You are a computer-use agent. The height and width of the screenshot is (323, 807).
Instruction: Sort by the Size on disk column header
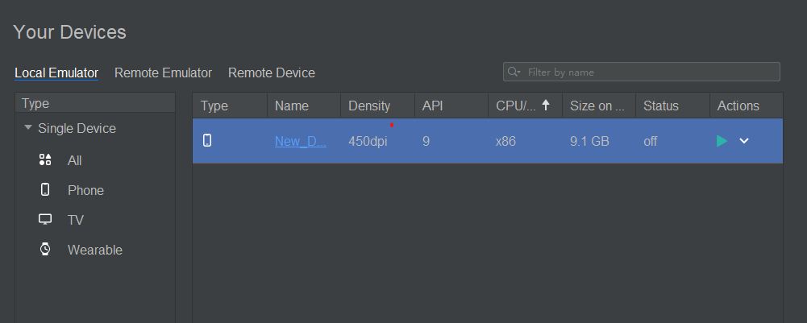tap(599, 106)
